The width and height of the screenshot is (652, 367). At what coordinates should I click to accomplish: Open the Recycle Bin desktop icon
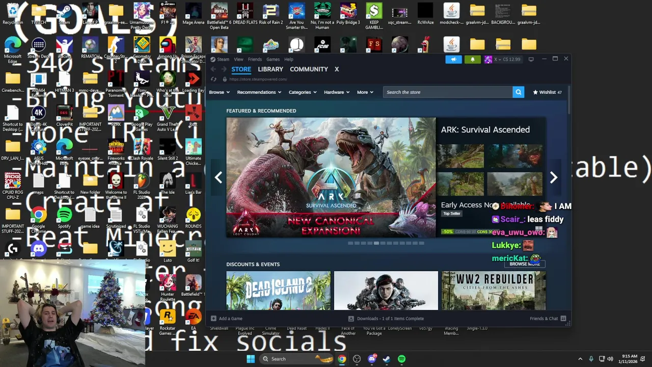click(x=13, y=14)
